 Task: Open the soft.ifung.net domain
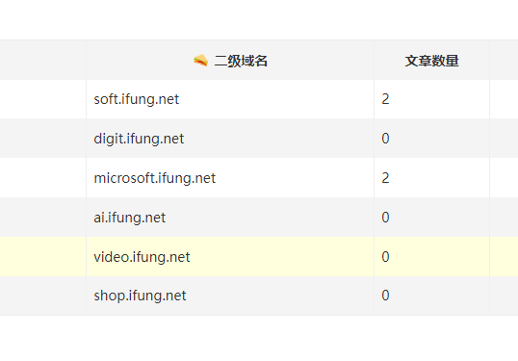coord(137,99)
